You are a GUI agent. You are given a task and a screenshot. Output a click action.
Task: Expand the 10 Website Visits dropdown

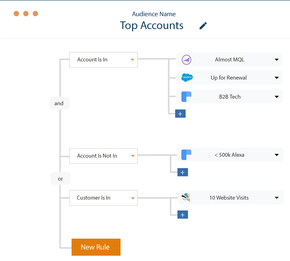click(x=276, y=198)
